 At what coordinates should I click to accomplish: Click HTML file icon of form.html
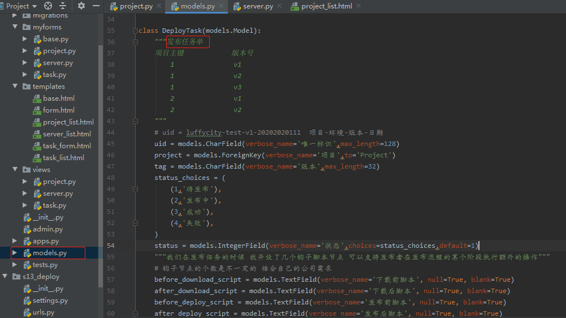coord(37,110)
